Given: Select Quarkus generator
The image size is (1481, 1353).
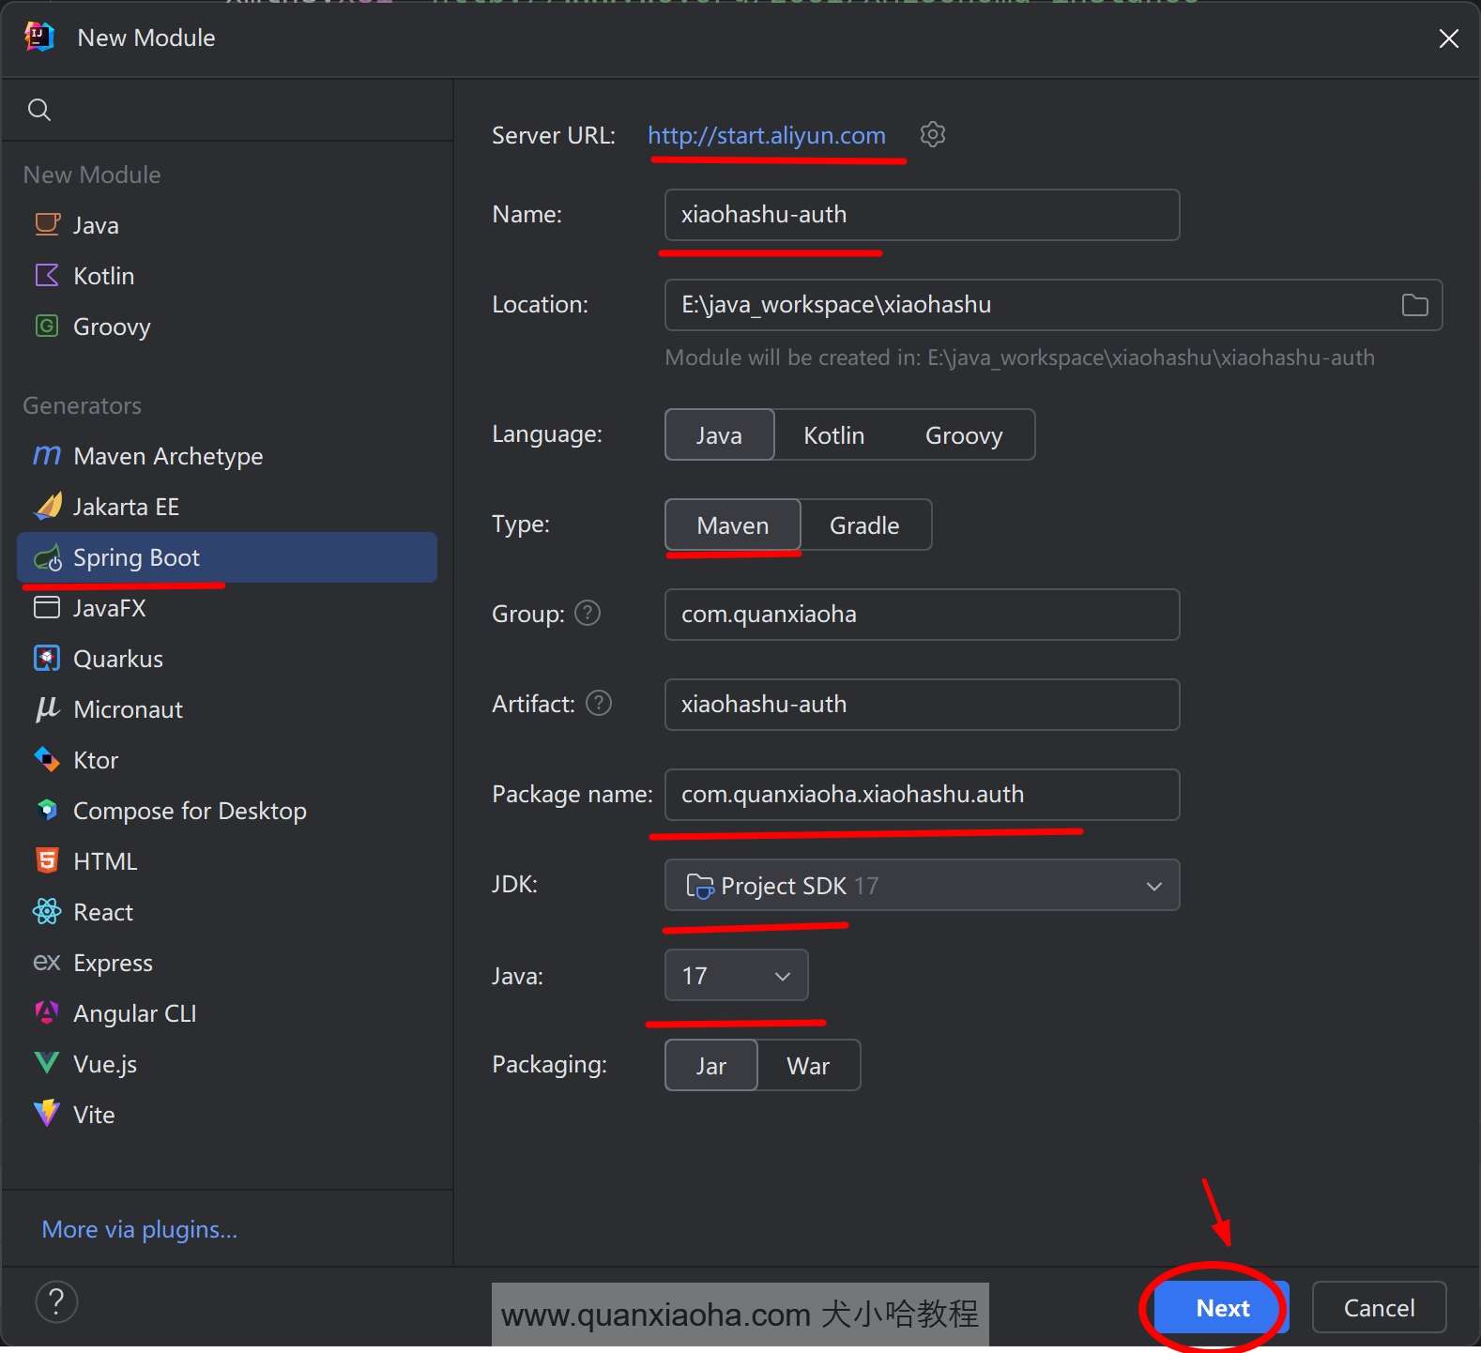Looking at the screenshot, I should [227, 659].
